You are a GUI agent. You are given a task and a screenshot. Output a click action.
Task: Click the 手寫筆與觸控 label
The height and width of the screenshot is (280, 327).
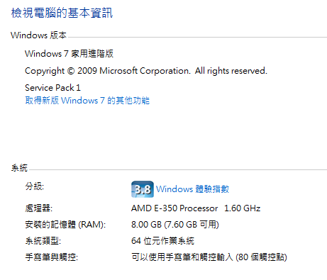point(52,257)
